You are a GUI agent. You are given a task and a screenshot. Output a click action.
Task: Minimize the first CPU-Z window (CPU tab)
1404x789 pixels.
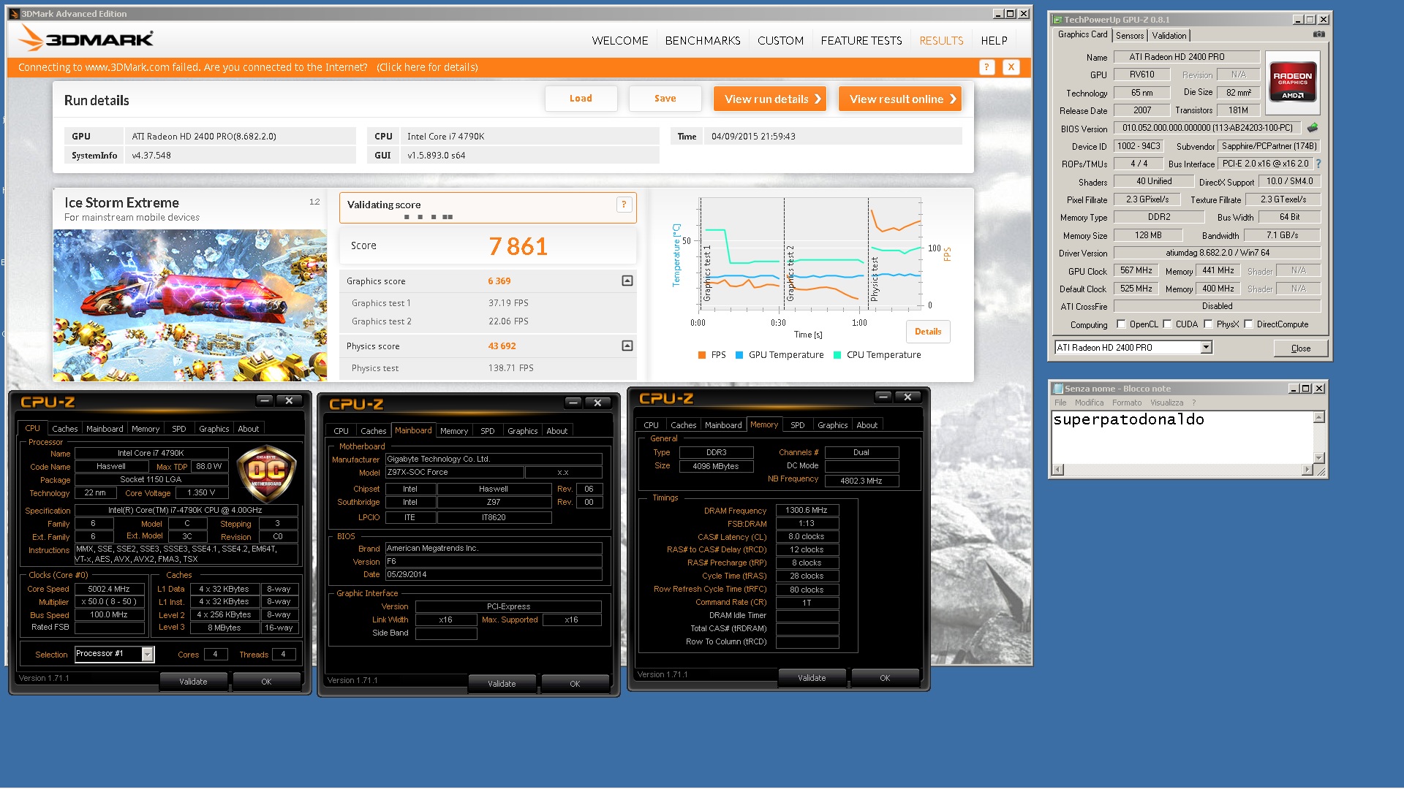click(265, 400)
